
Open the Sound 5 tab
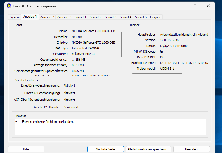tap(140, 17)
